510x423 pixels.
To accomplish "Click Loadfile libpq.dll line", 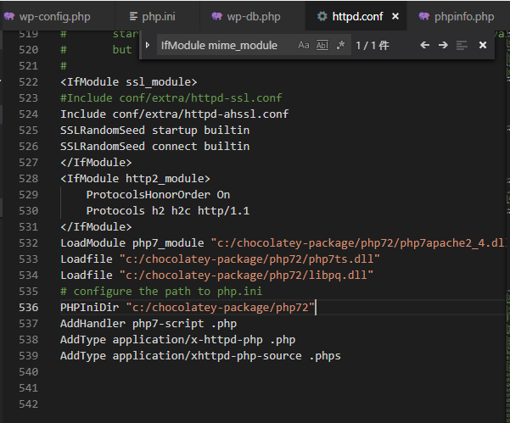I will click(x=217, y=276).
